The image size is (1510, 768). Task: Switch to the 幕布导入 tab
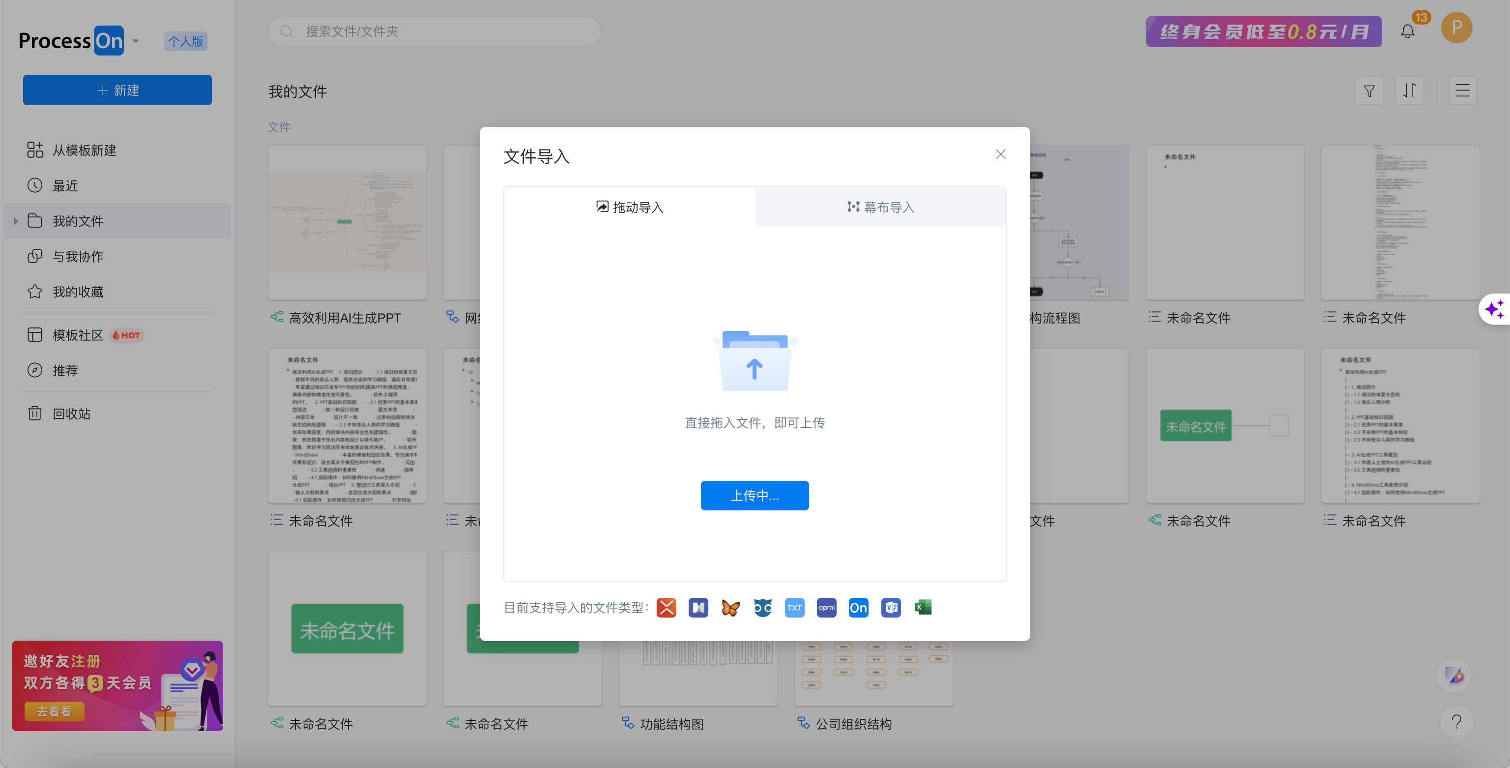pyautogui.click(x=880, y=207)
